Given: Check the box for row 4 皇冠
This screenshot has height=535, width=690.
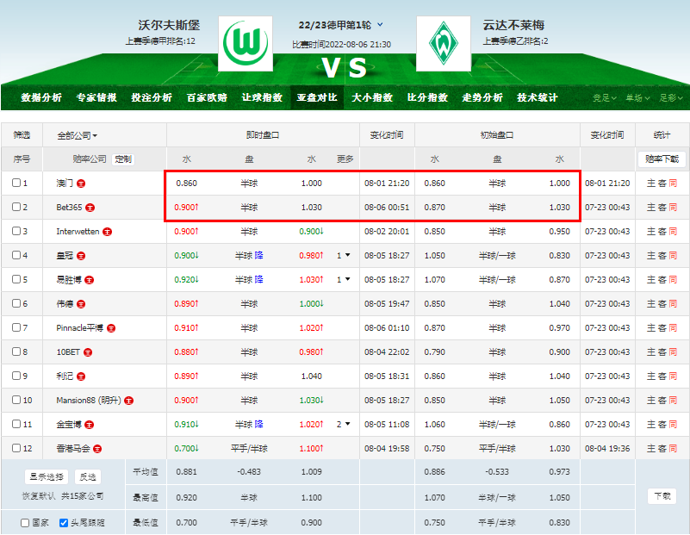Looking at the screenshot, I should (x=16, y=255).
